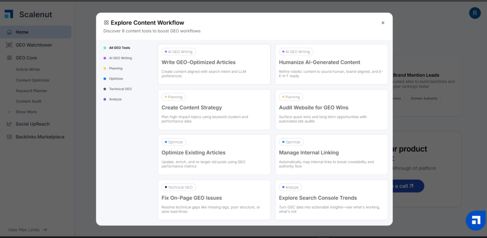Image resolution: width=487 pixels, height=238 pixels.
Task: Click Planning tag on Create Content Strategy card
Action: coord(174,97)
